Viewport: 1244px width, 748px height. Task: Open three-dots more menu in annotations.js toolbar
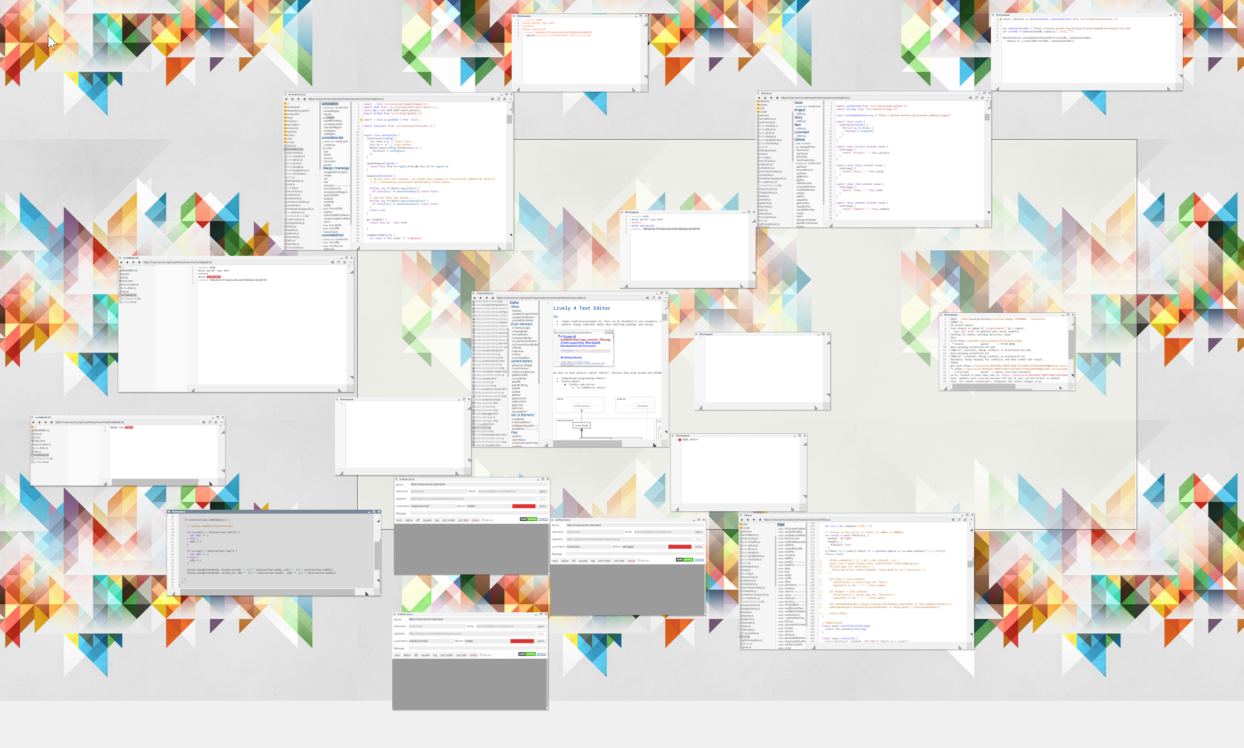(x=510, y=99)
